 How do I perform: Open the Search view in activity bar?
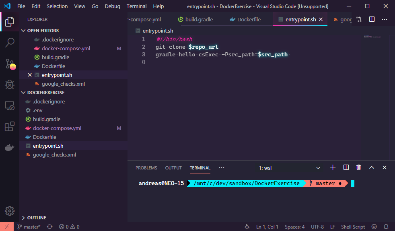click(x=10, y=43)
